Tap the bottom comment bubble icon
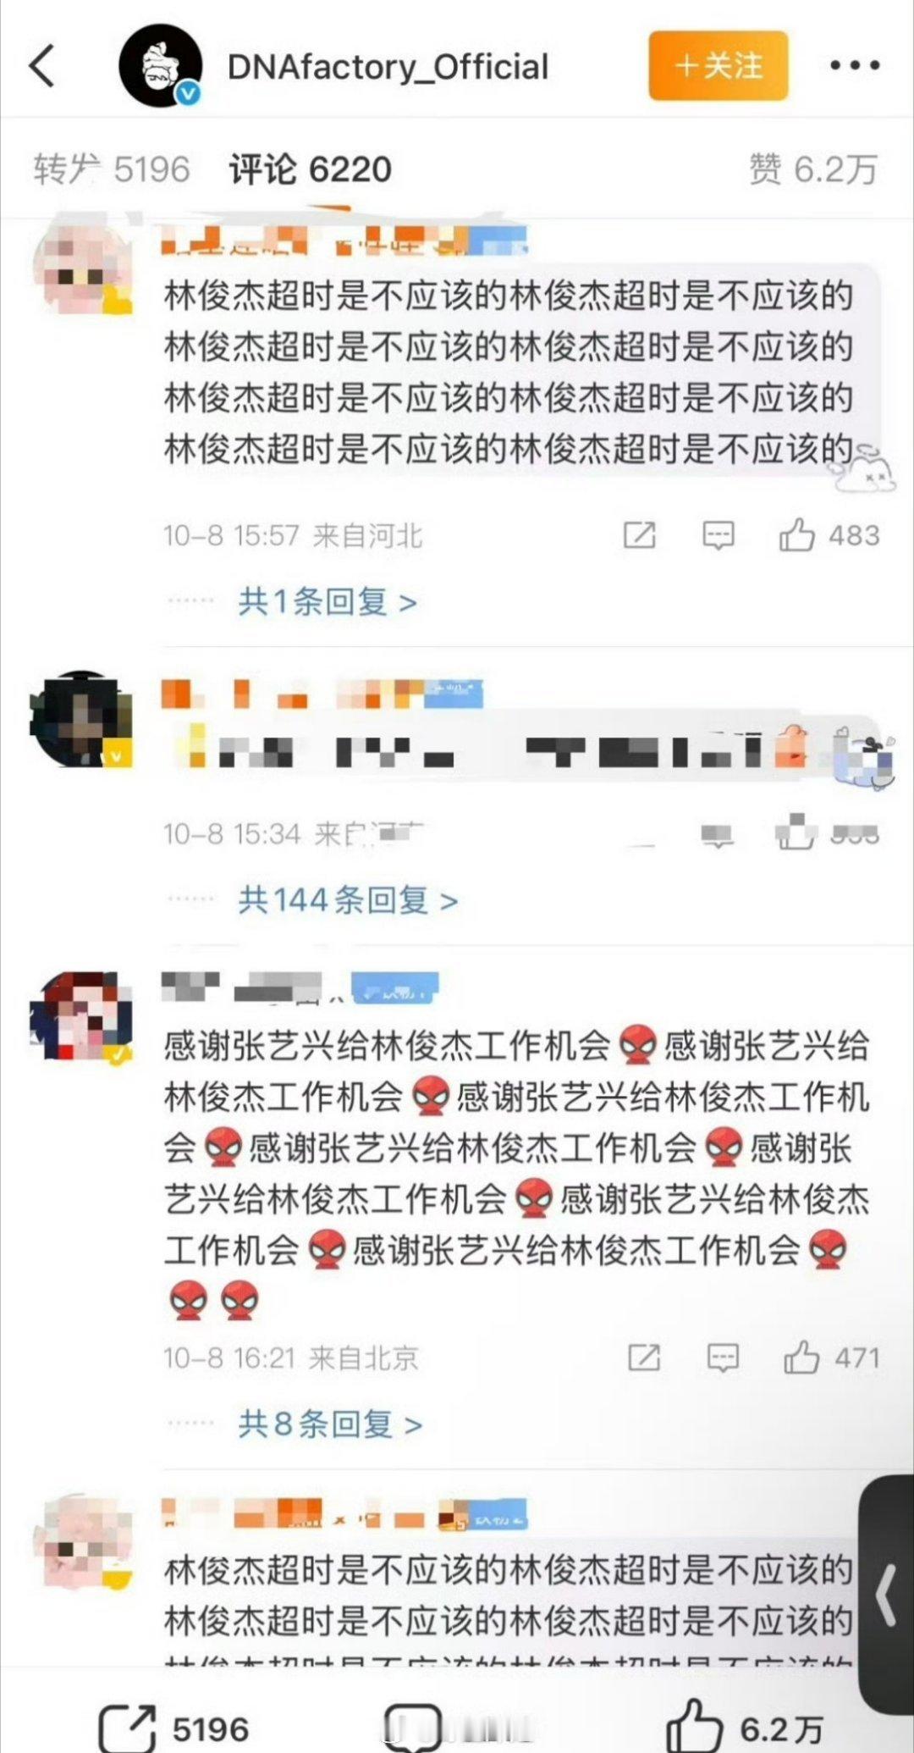This screenshot has width=914, height=1753. (x=412, y=1728)
